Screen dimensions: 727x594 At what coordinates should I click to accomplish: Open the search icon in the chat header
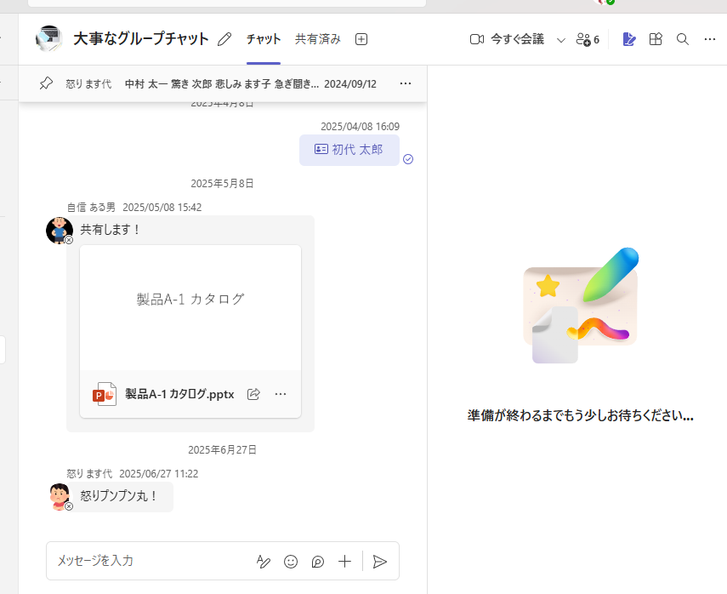[x=682, y=39]
